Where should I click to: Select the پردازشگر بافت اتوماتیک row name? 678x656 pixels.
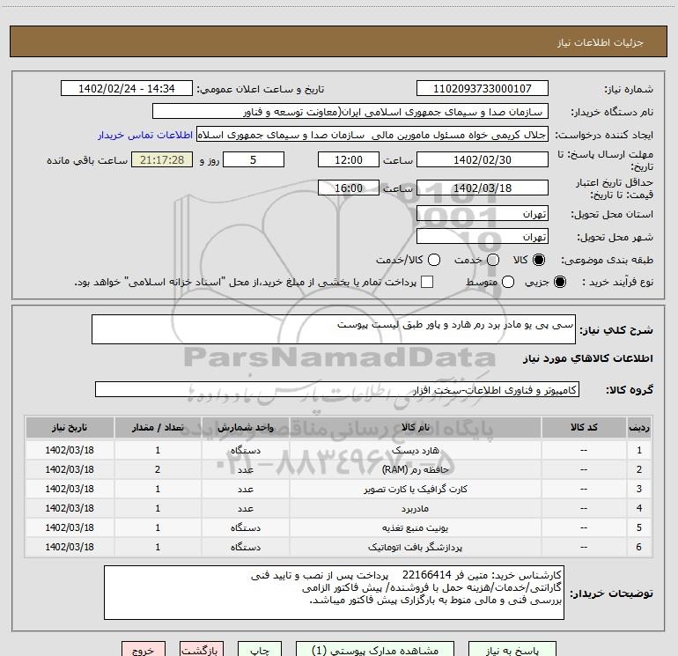pyautogui.click(x=415, y=548)
